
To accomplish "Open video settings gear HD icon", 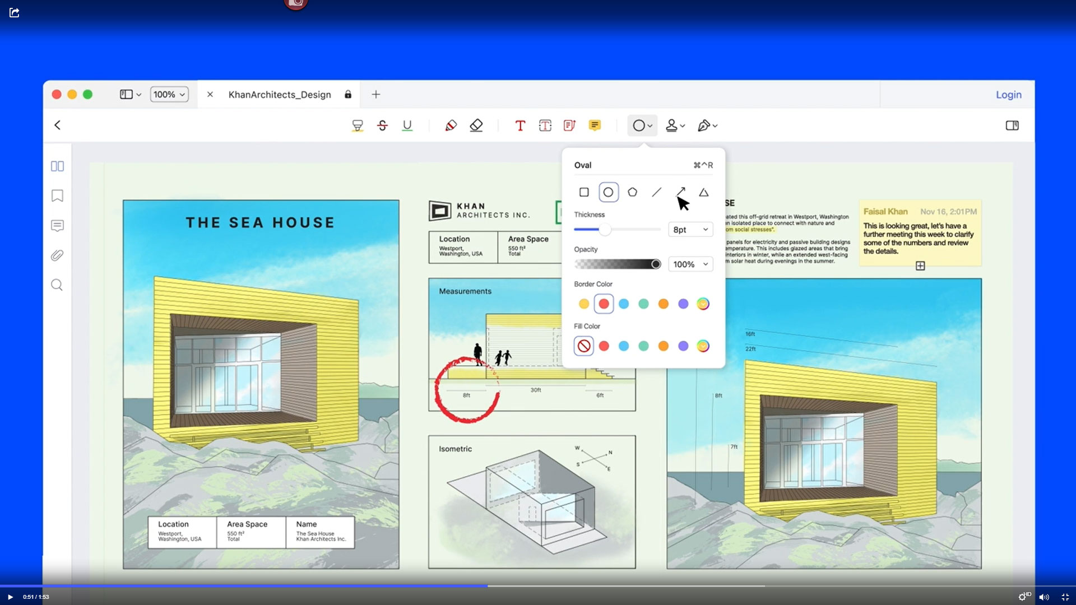I will pyautogui.click(x=1024, y=597).
